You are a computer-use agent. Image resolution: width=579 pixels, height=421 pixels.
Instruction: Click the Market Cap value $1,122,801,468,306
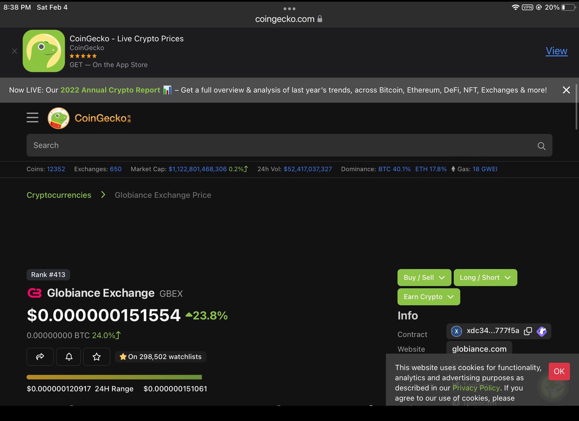click(x=197, y=169)
